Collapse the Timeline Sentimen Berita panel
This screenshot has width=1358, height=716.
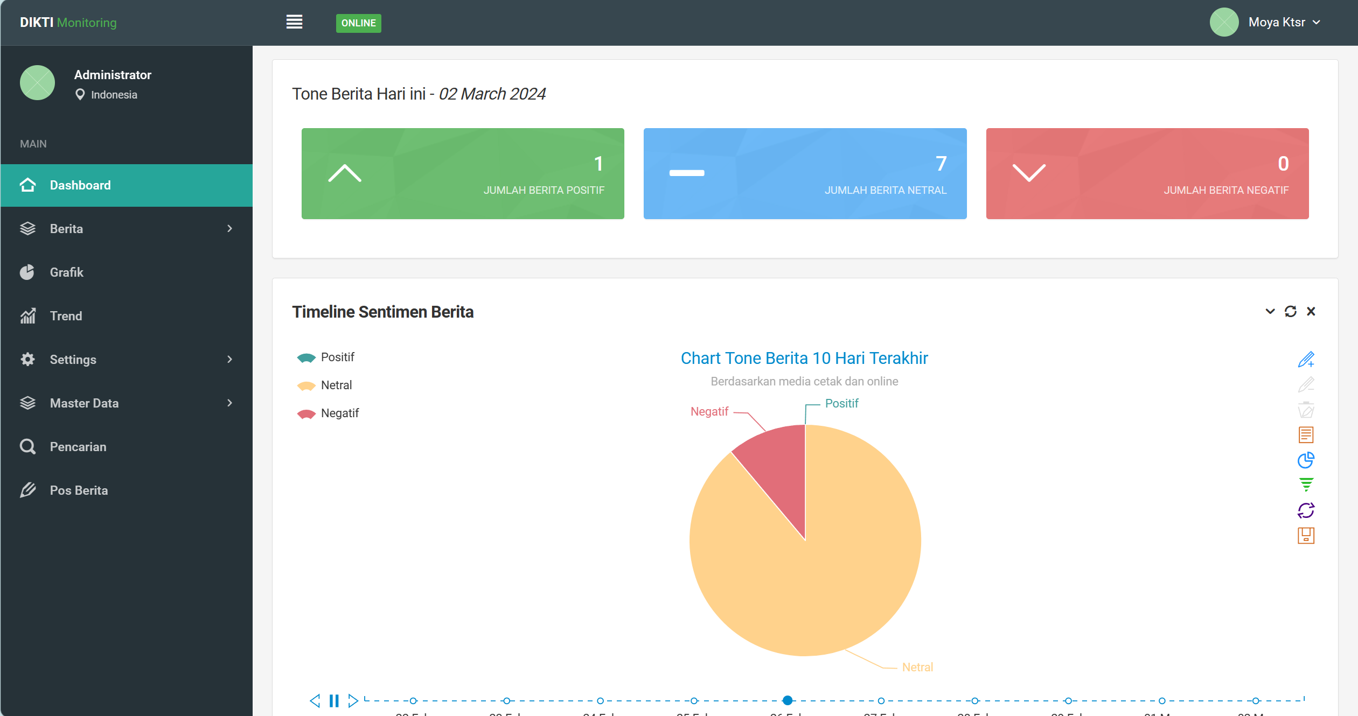click(x=1270, y=311)
